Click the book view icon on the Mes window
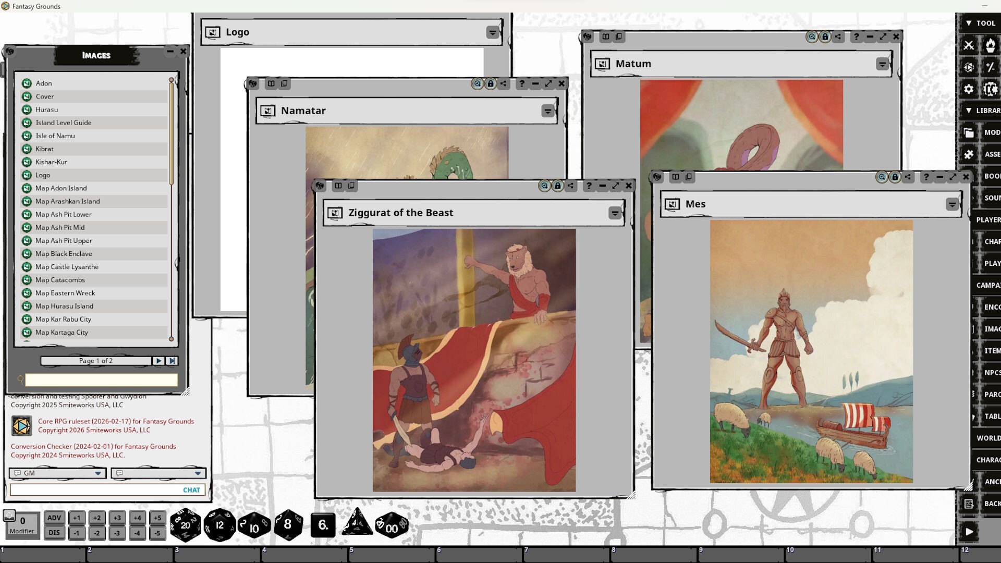This screenshot has height=563, width=1001. pos(676,177)
